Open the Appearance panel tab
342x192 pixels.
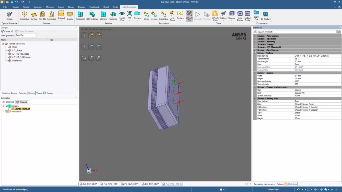pos(270,184)
